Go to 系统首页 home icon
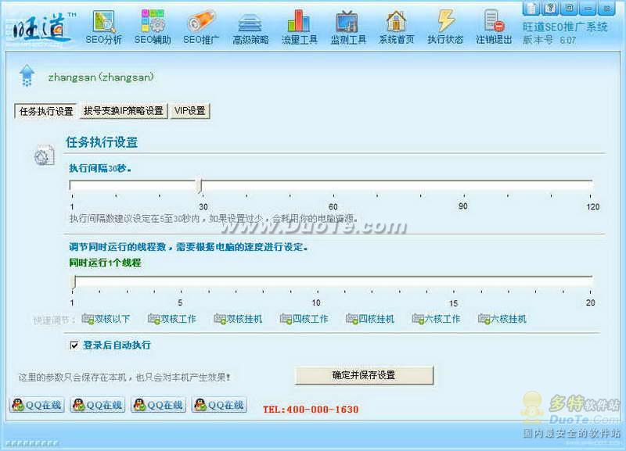Image resolution: width=626 pixels, height=451 pixels. click(396, 25)
